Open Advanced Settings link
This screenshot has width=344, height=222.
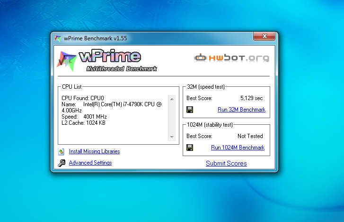[x=90, y=163]
